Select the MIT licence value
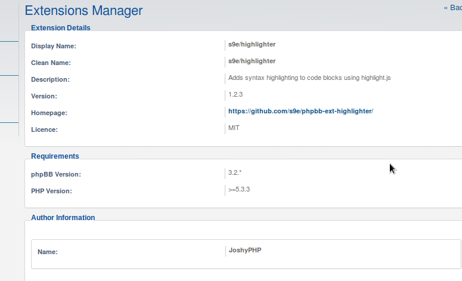This screenshot has height=281, width=462. tap(234, 128)
